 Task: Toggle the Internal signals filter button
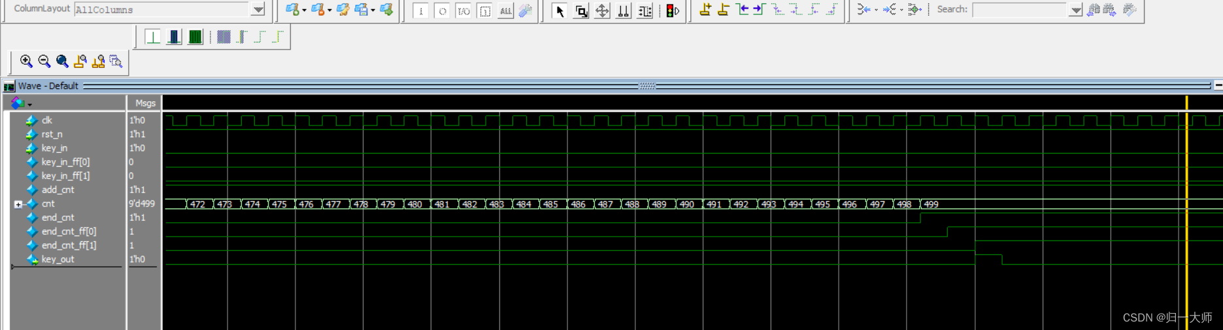point(484,11)
